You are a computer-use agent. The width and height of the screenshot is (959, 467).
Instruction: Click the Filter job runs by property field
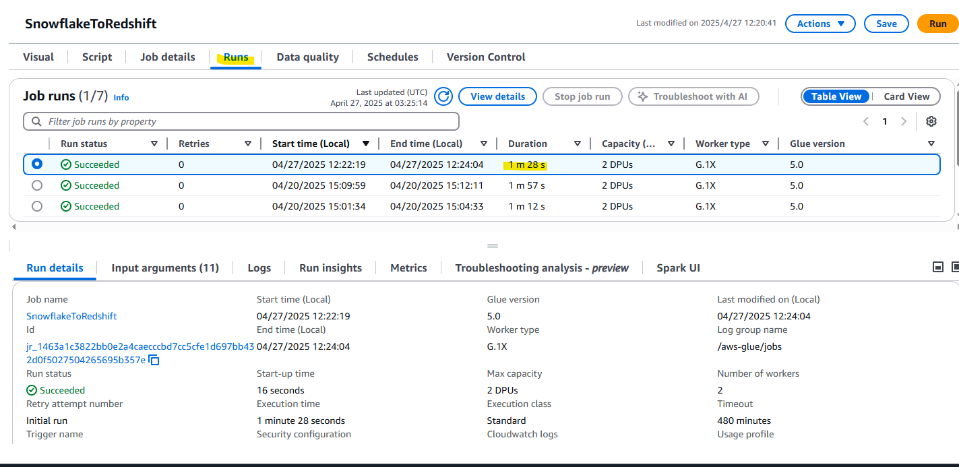click(241, 121)
